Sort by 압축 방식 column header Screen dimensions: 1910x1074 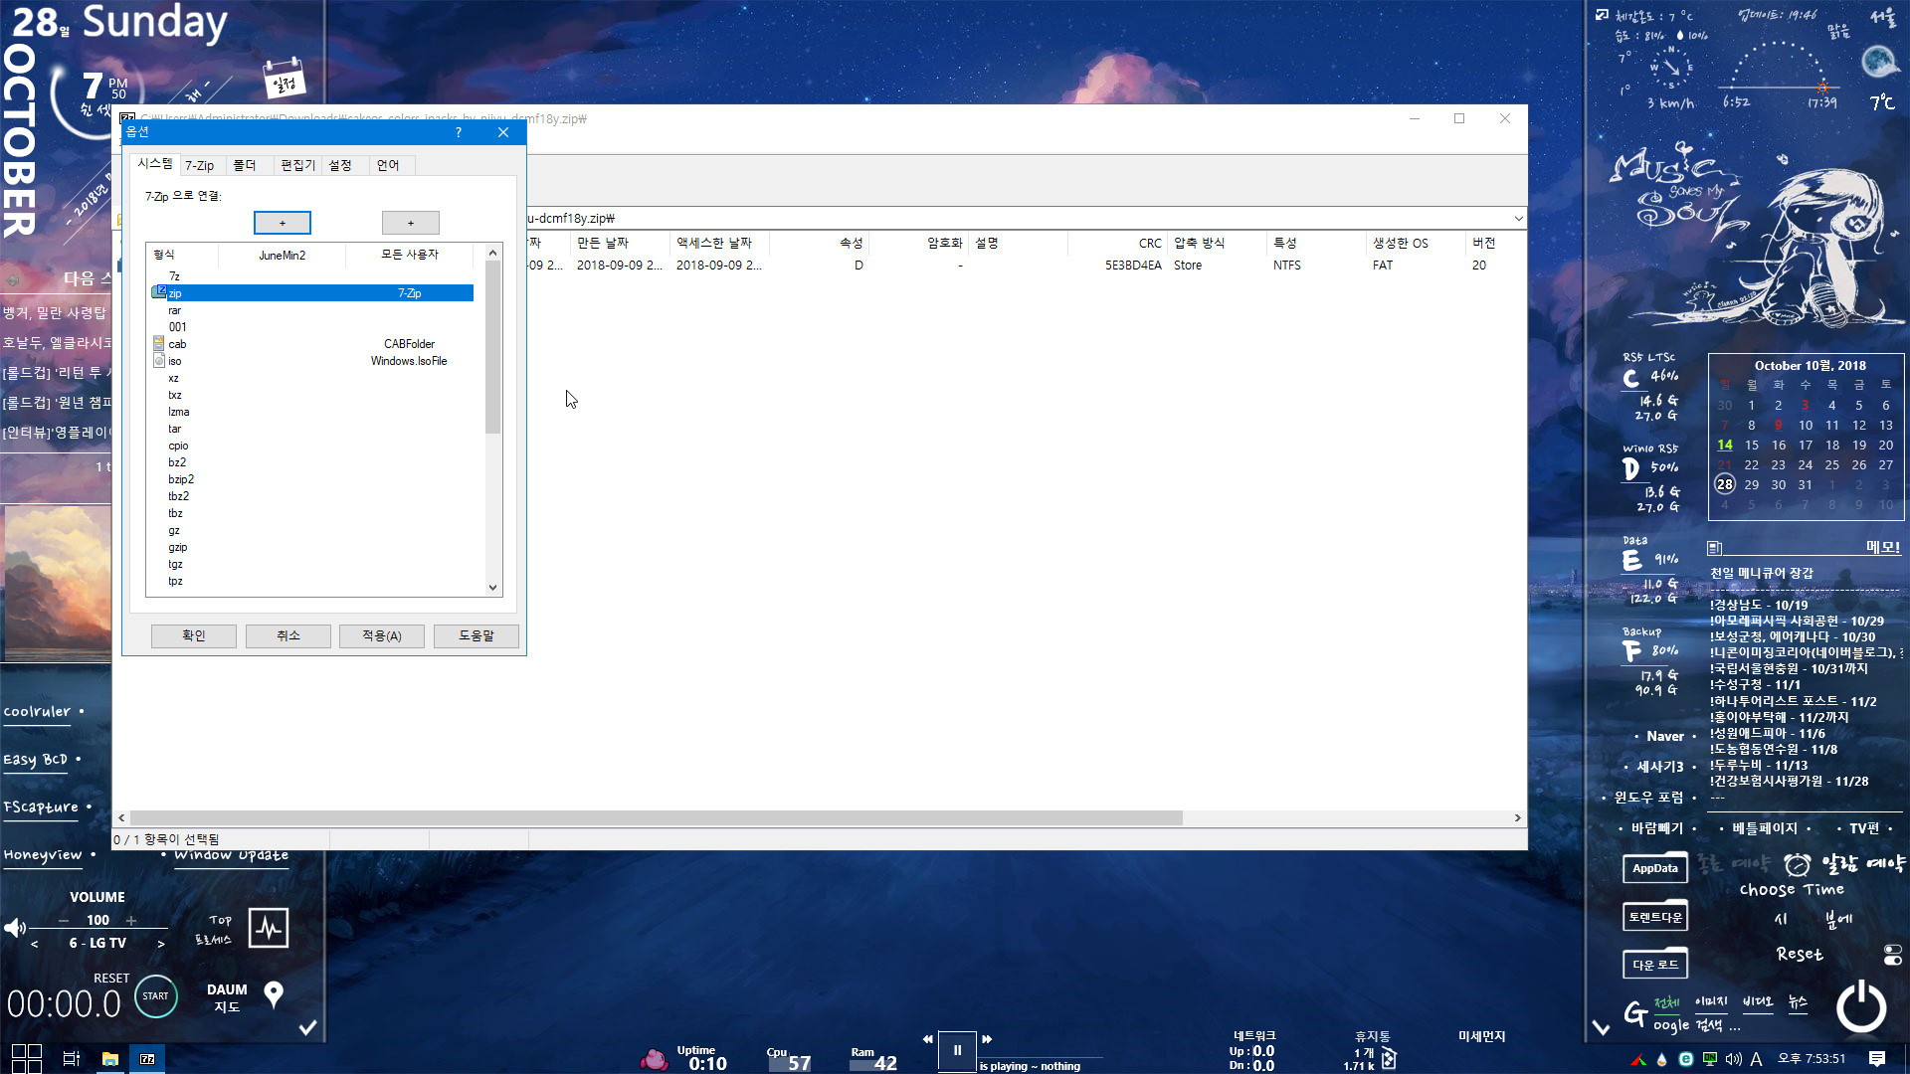1217,243
